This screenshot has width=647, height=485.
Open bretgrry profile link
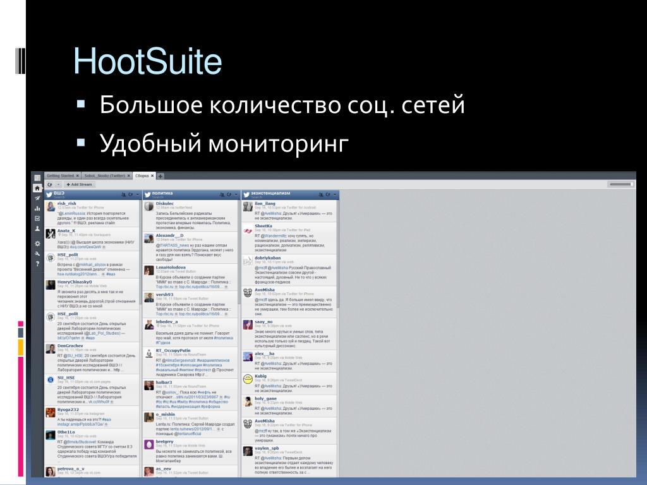165,441
